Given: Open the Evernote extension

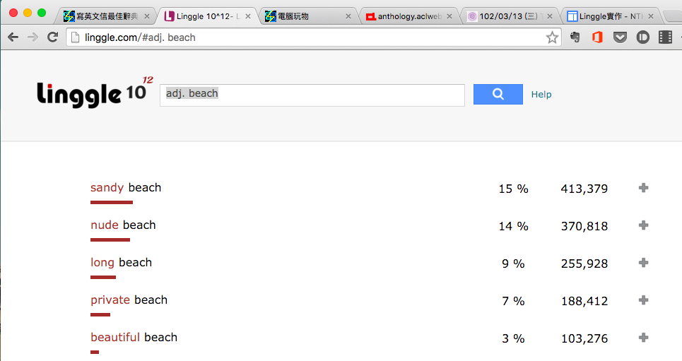Looking at the screenshot, I should (575, 37).
